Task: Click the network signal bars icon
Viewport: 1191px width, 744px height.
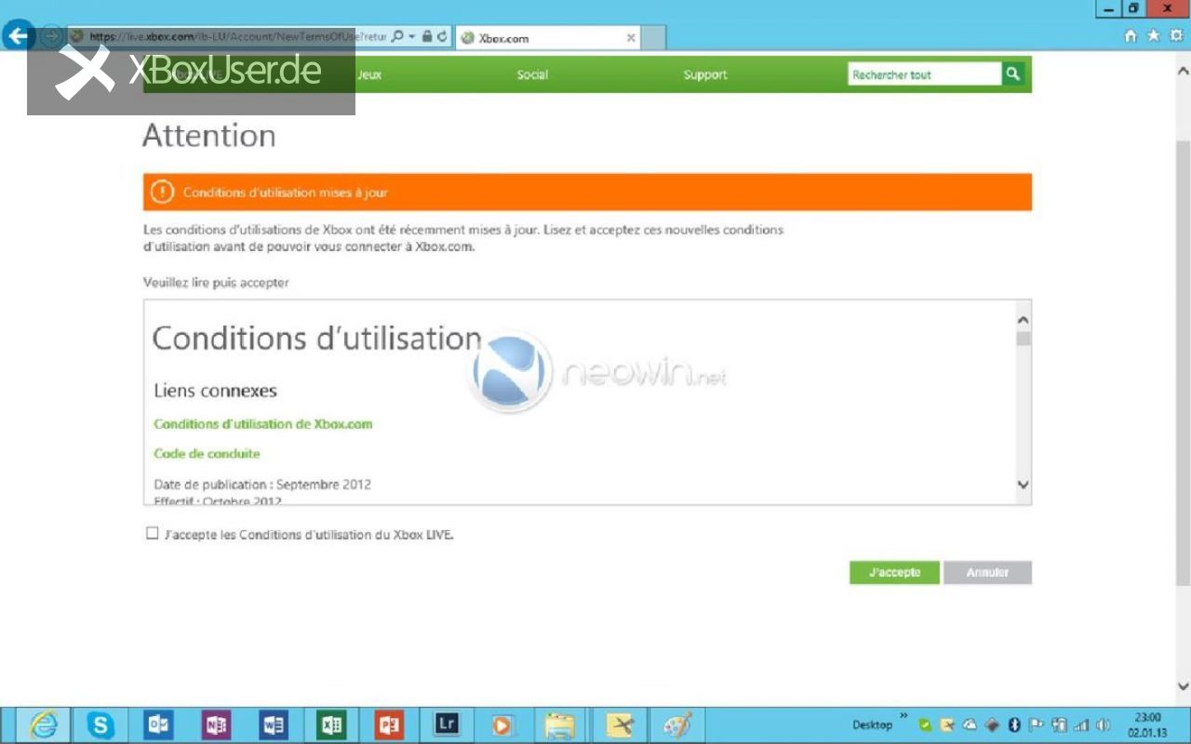Action: (1081, 724)
